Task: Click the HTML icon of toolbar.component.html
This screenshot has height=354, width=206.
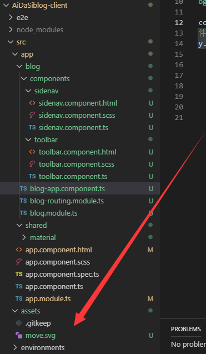Action: click(x=32, y=152)
